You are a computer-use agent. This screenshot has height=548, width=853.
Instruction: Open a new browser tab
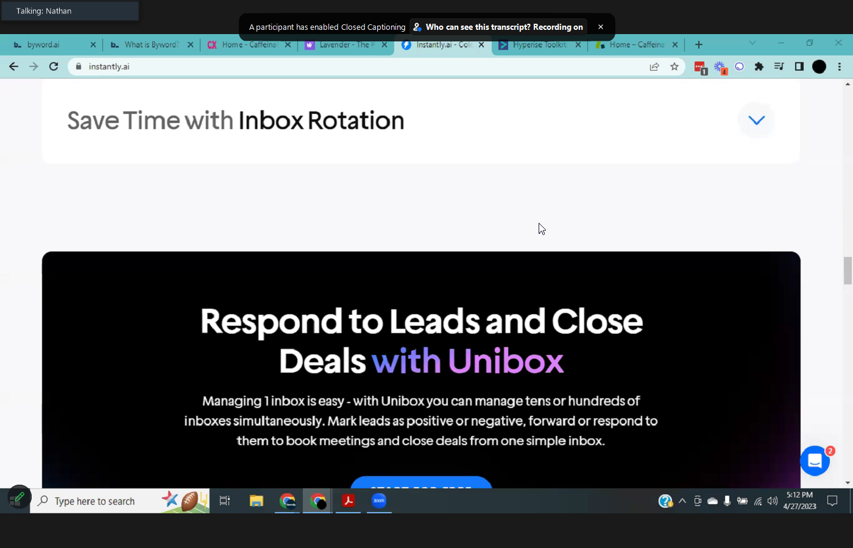699,44
